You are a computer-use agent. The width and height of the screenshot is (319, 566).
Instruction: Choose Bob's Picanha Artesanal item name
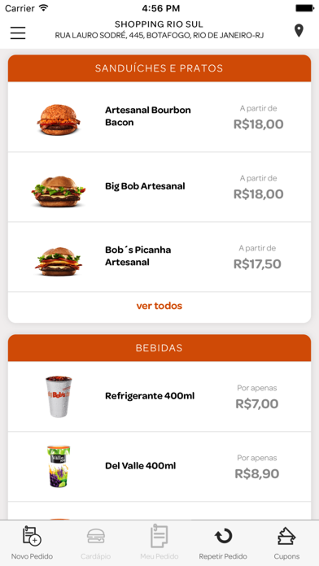[138, 256]
